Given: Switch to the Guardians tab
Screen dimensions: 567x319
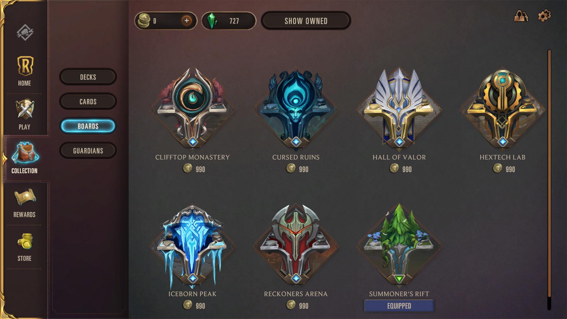Looking at the screenshot, I should (88, 151).
